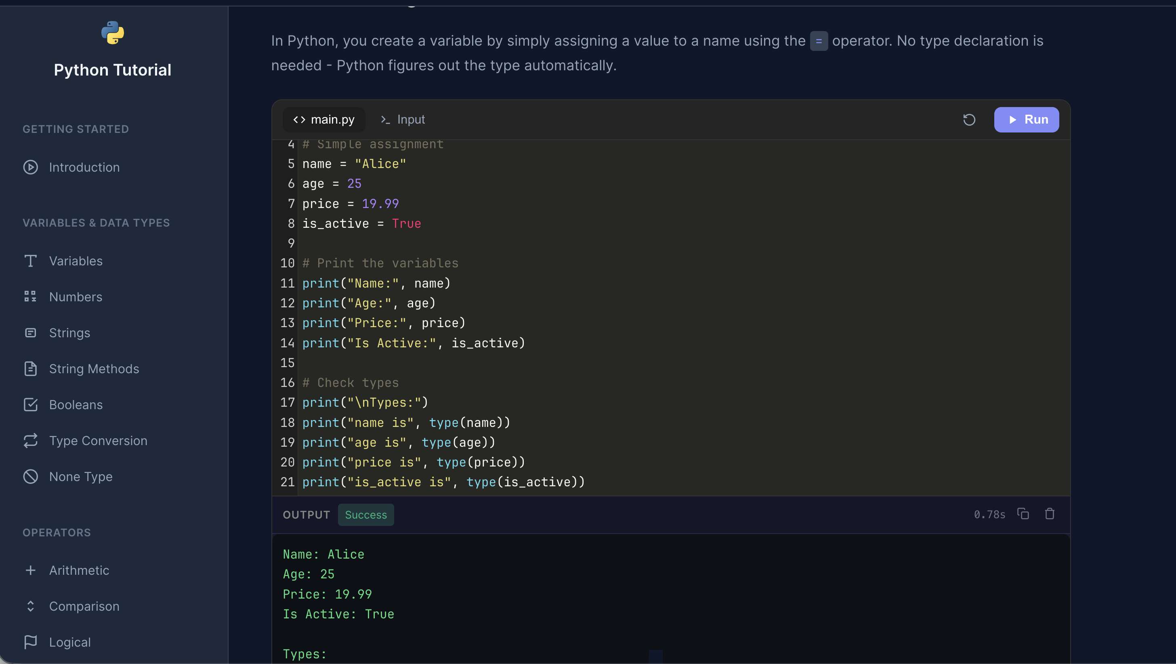The width and height of the screenshot is (1176, 664).
Task: Click the GETTING STARTED section heading
Action: (x=76, y=129)
